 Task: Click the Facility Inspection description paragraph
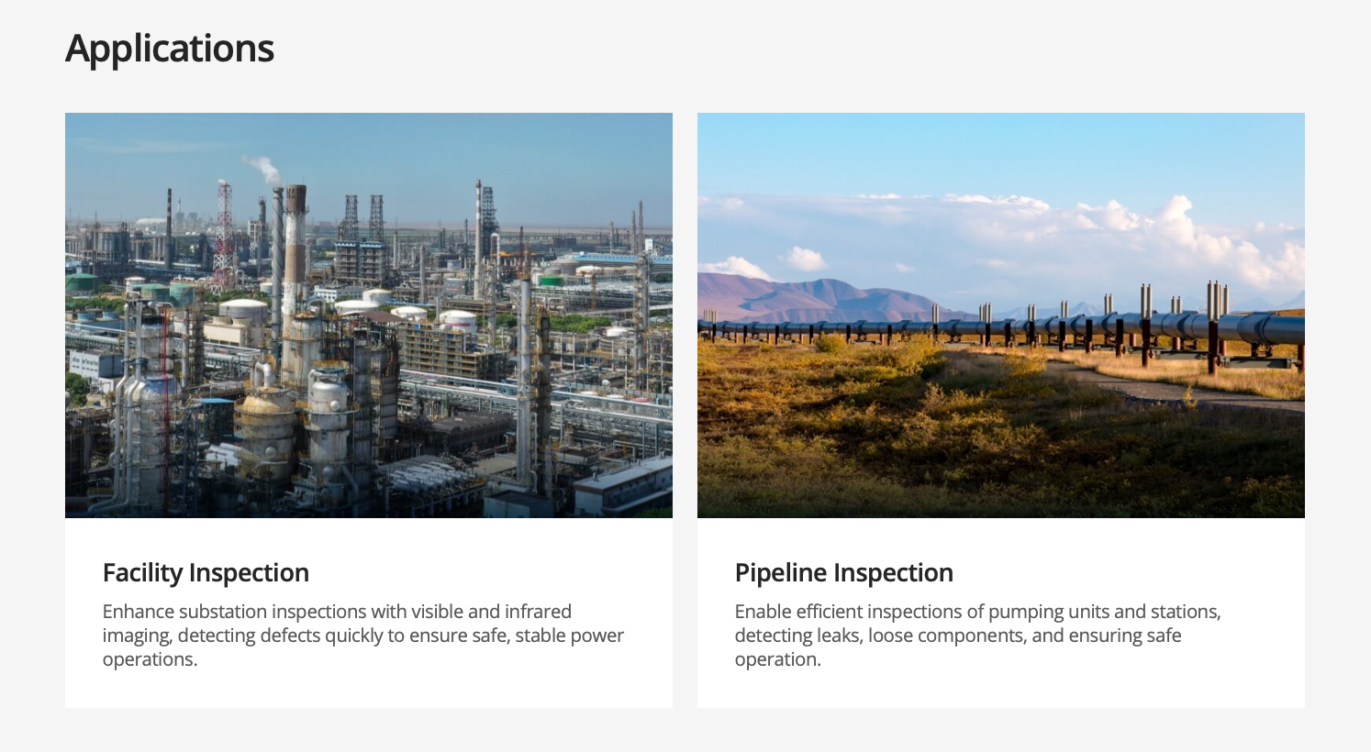point(362,636)
